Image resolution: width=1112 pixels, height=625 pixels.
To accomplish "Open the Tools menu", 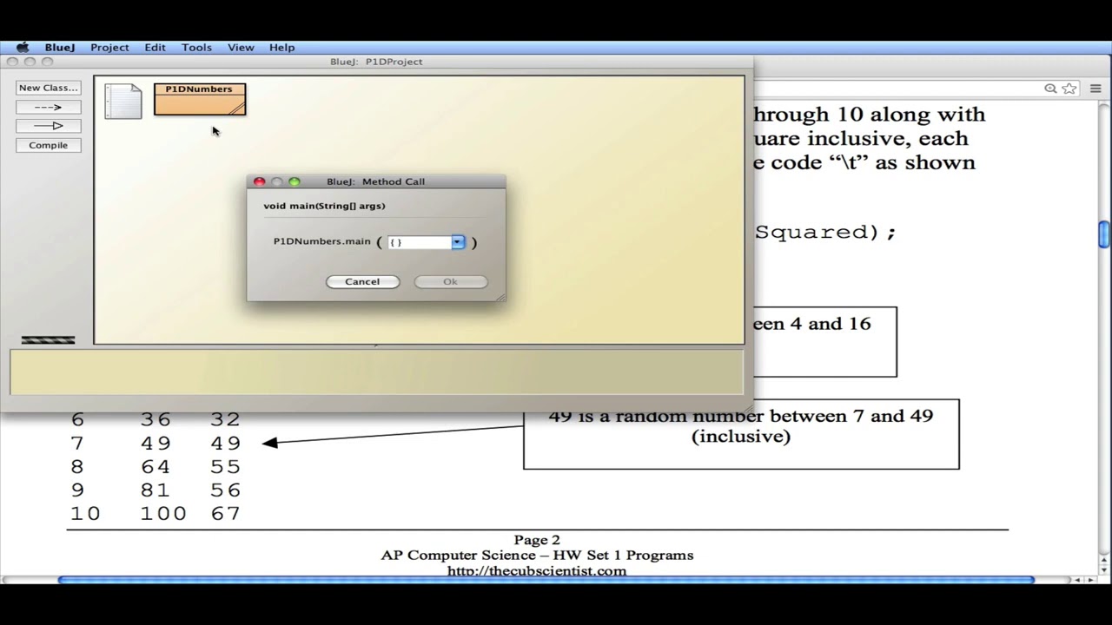I will [x=196, y=48].
